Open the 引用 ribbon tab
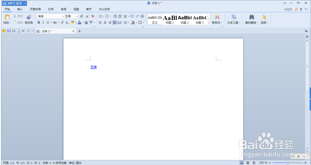 click(x=51, y=9)
